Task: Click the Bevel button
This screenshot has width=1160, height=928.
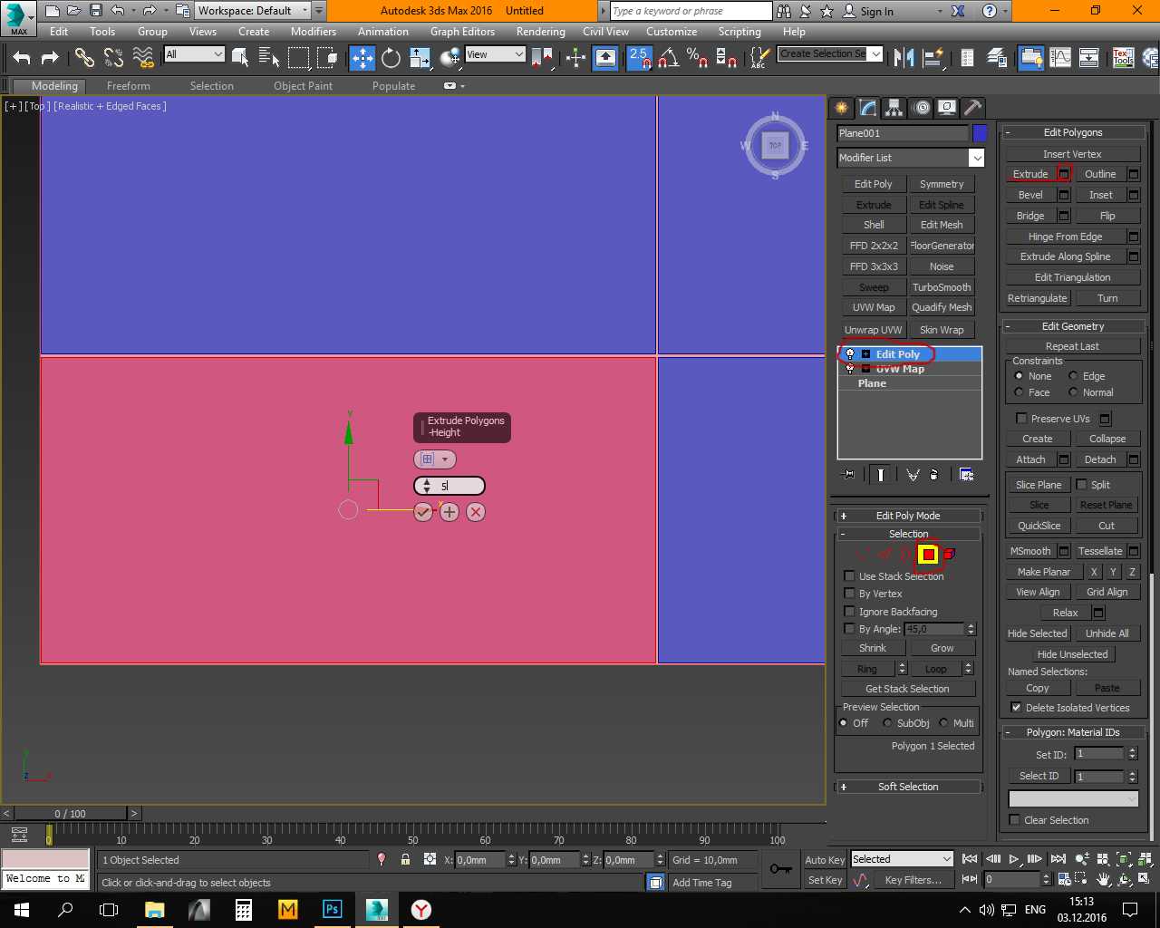Action: 1030,195
